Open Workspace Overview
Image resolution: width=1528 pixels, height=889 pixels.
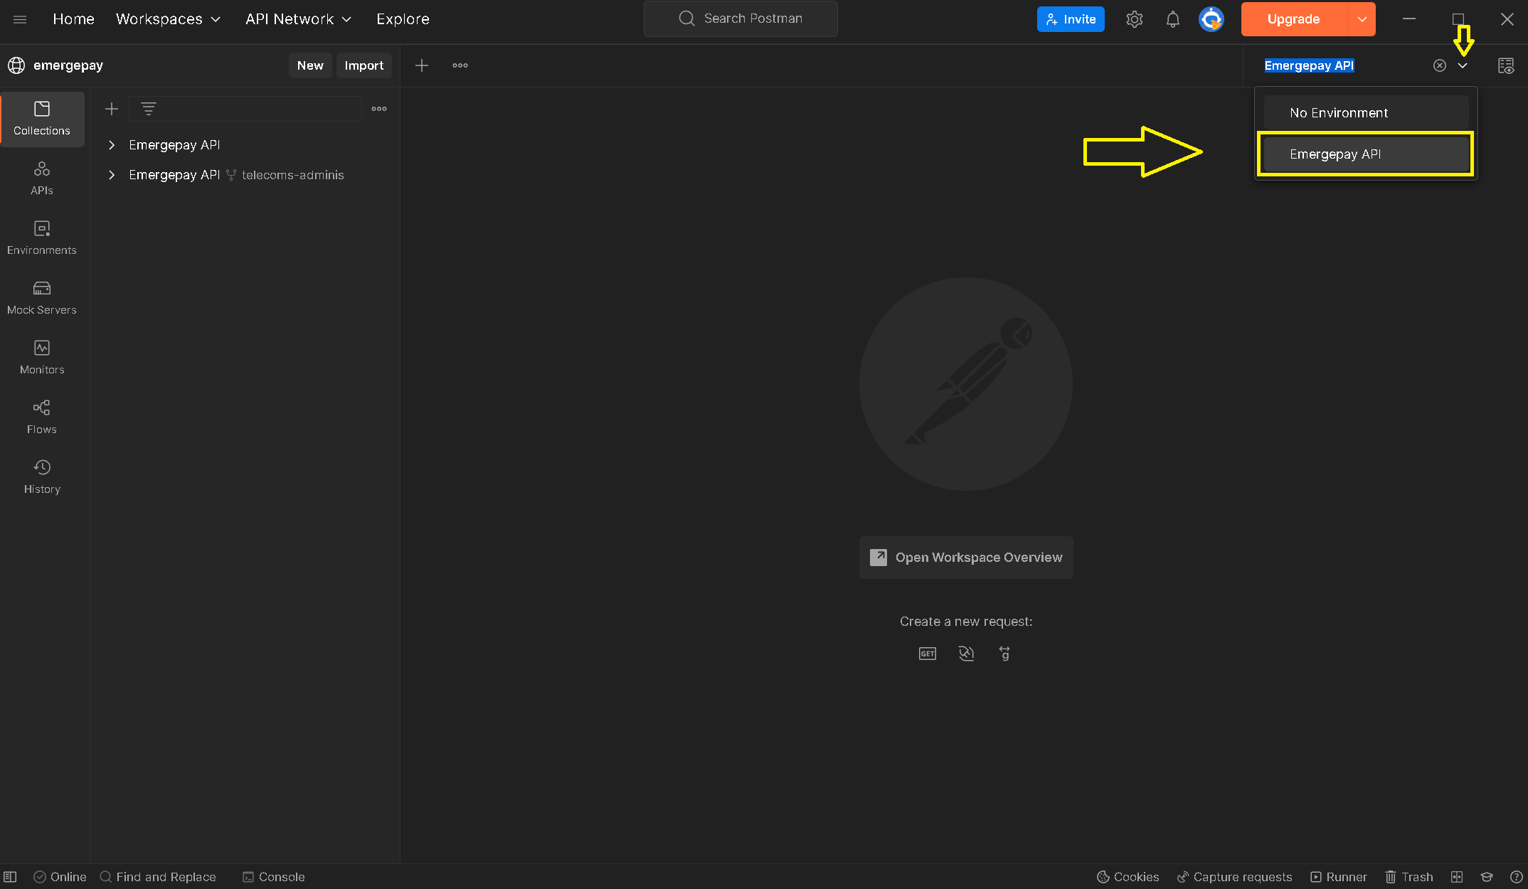pyautogui.click(x=965, y=557)
